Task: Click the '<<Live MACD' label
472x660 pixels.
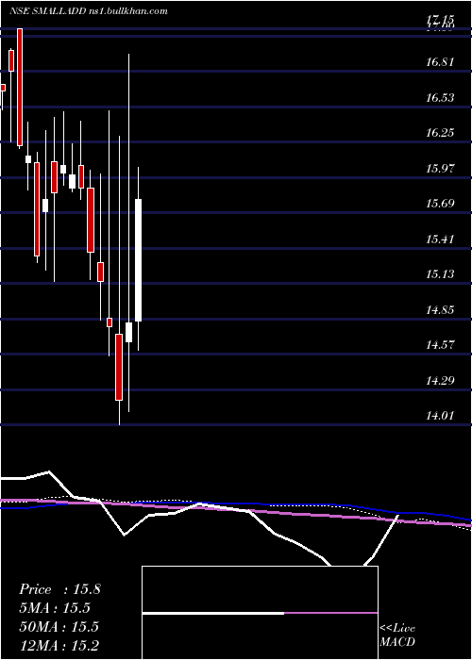Action: coord(397,635)
